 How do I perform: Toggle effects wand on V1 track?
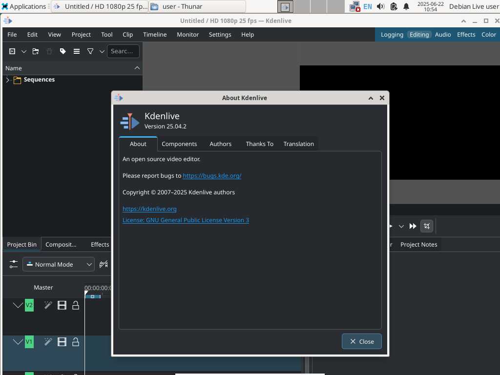(x=48, y=342)
